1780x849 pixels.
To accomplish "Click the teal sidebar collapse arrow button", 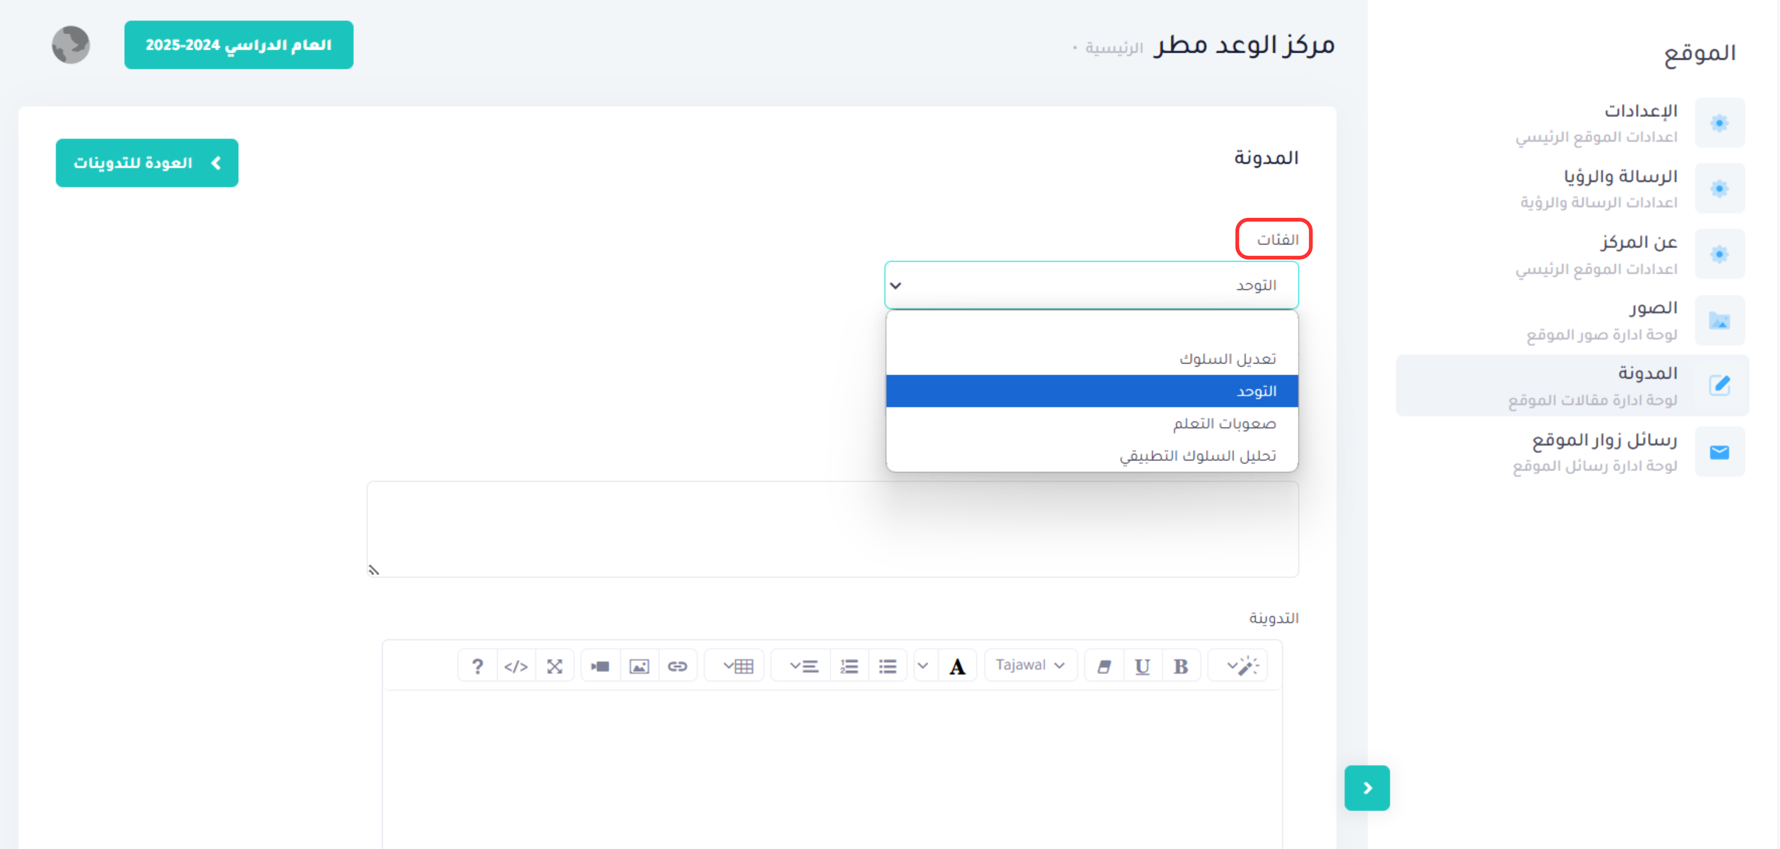I will (1367, 788).
